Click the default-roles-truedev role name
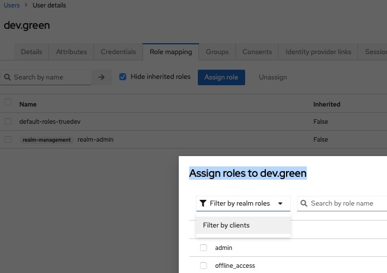 click(x=50, y=122)
